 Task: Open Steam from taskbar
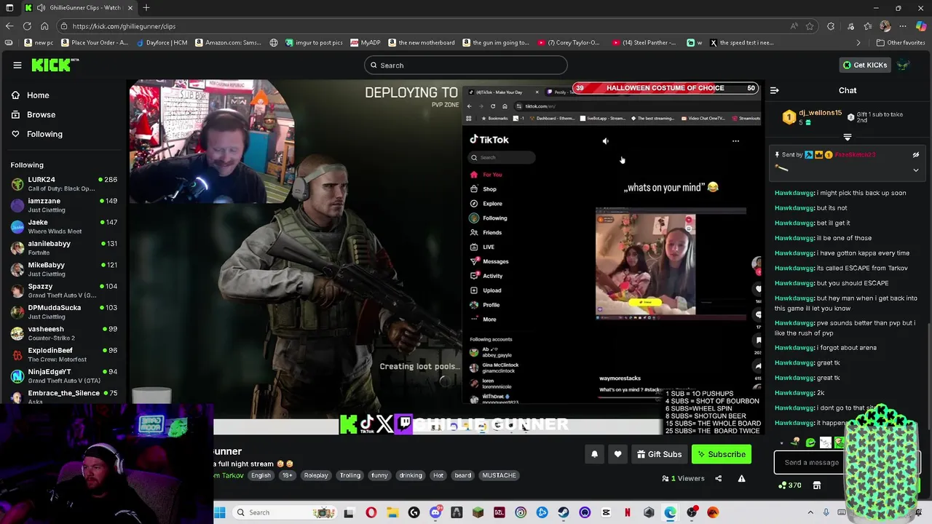click(x=564, y=512)
